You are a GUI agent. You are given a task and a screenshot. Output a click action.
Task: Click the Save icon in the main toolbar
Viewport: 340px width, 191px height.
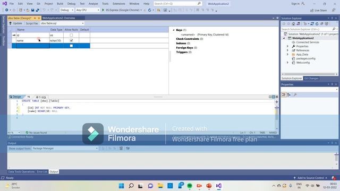(33, 10)
